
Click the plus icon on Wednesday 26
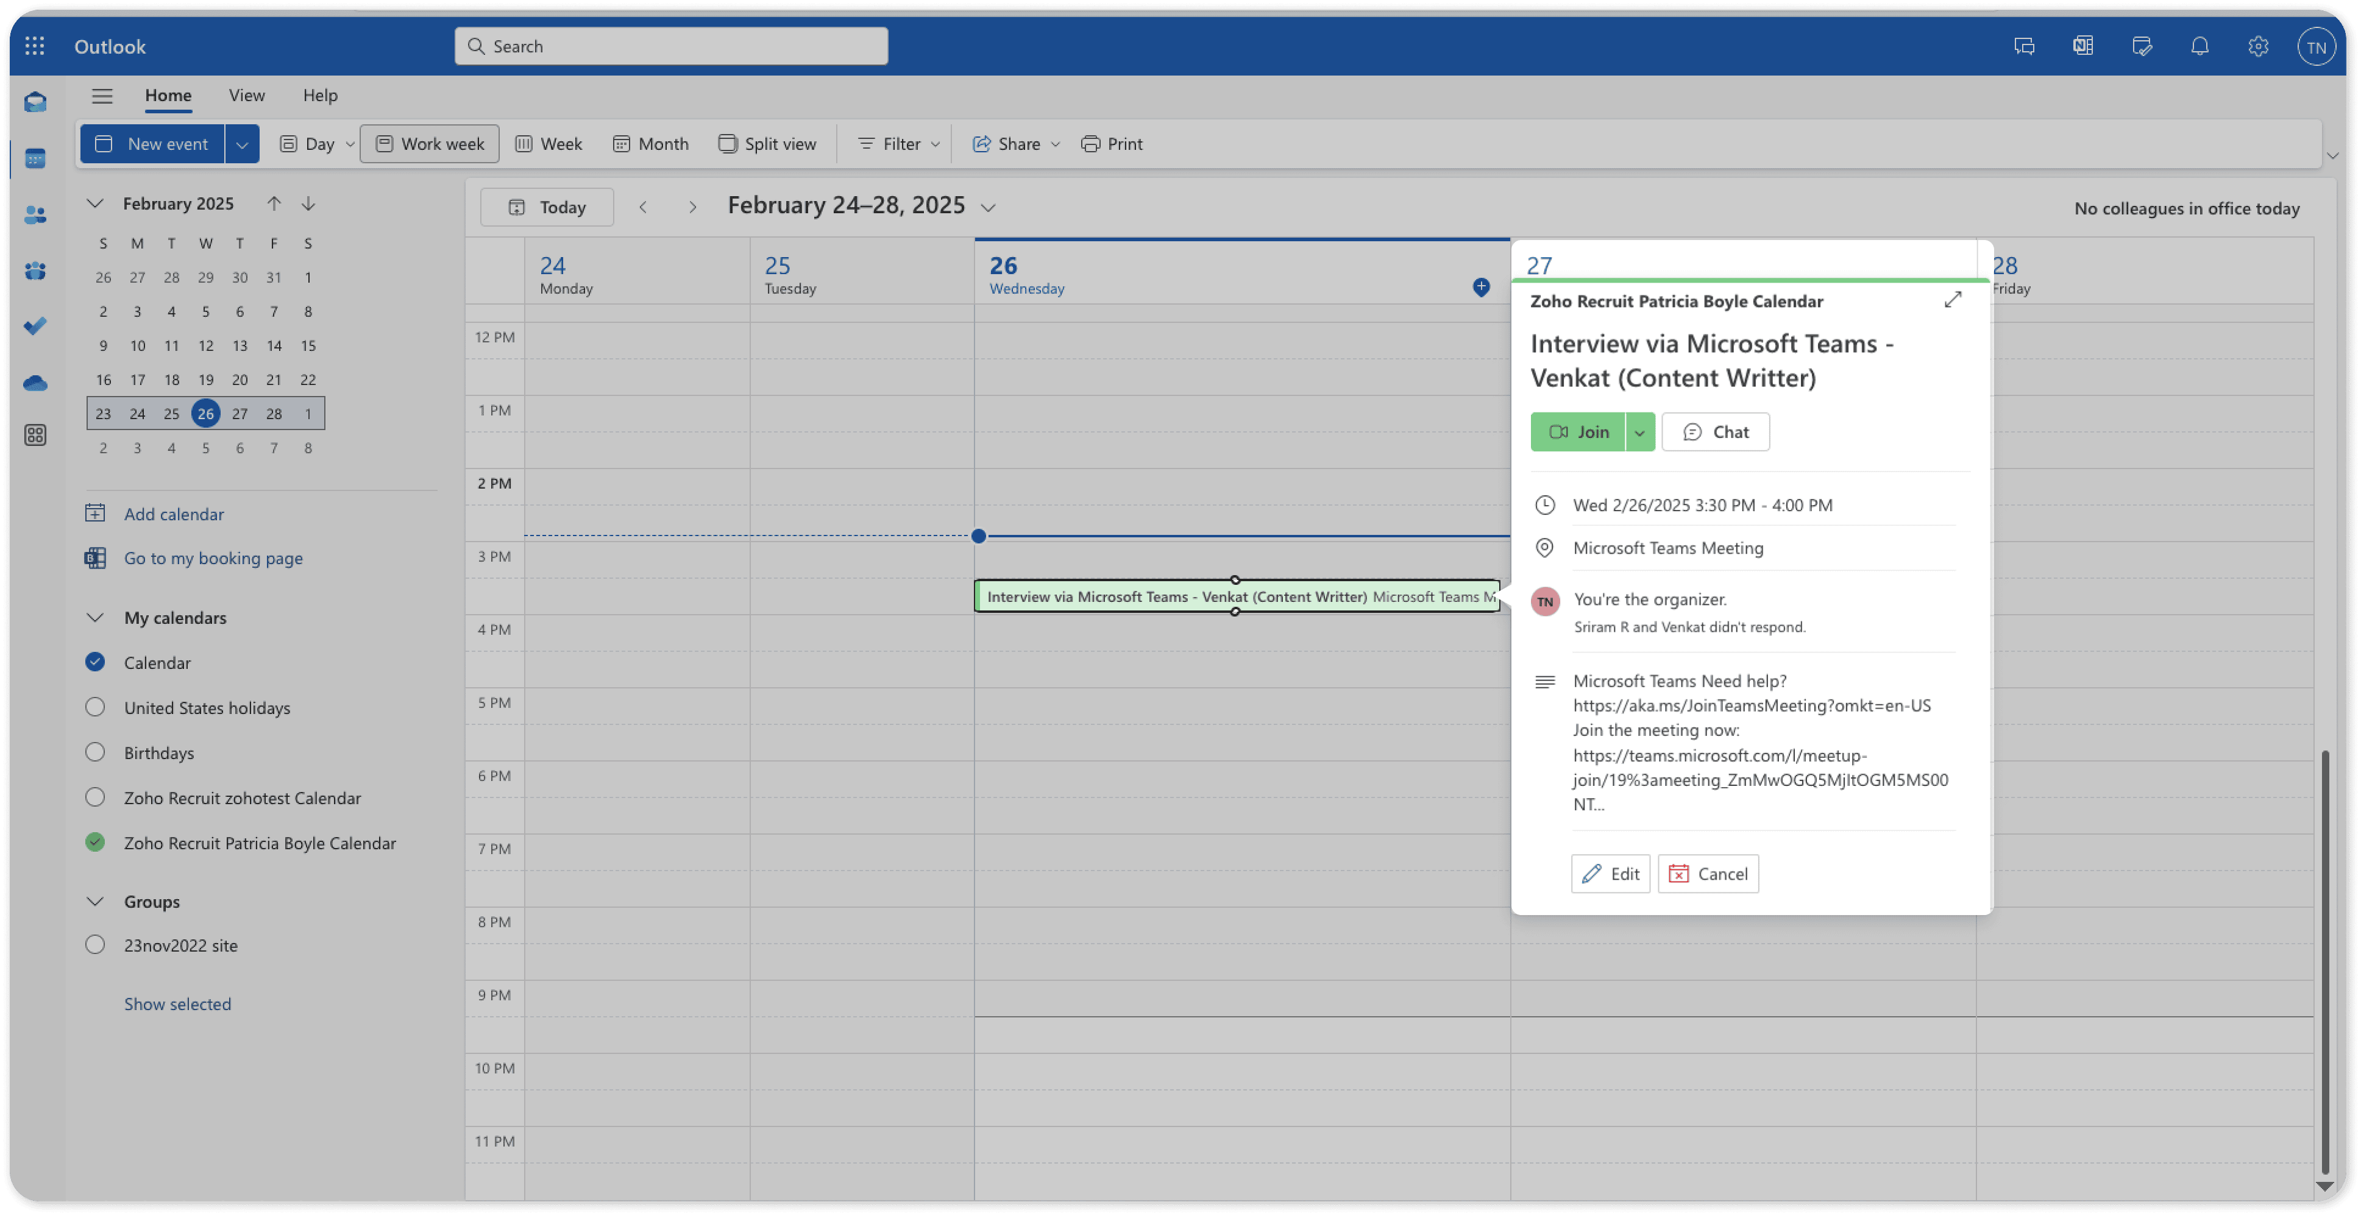click(x=1480, y=287)
